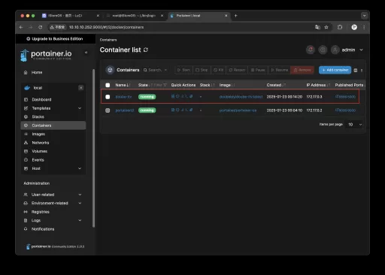Open the portainer published port link
This screenshot has width=385, height=275.
pos(345,110)
